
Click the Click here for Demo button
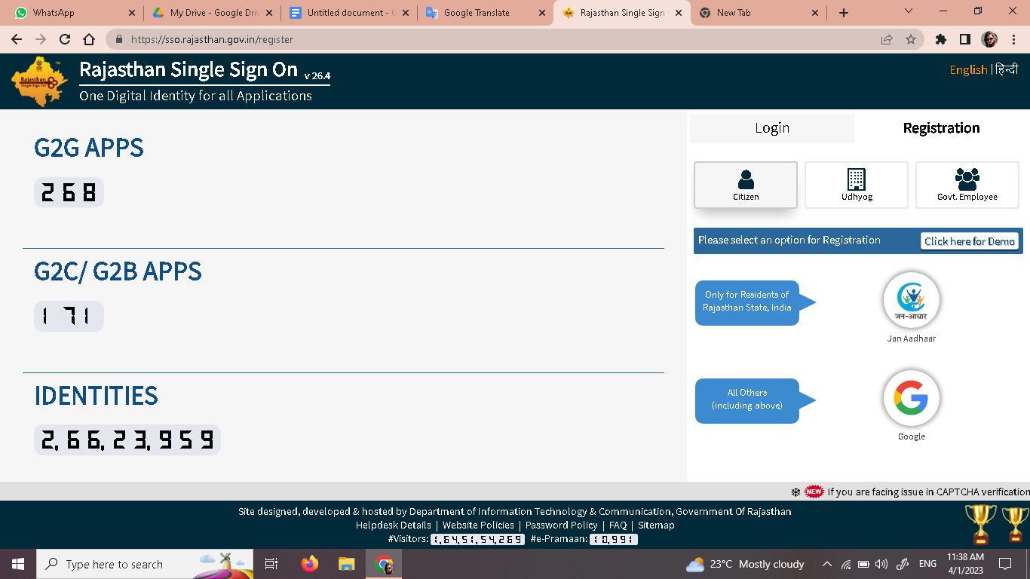coord(970,241)
